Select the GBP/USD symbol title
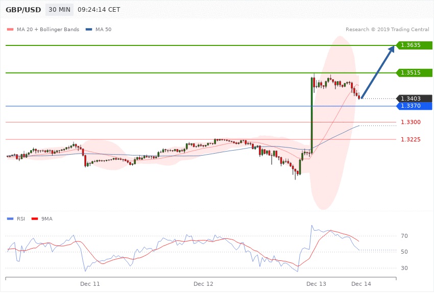The image size is (434, 294). [x=23, y=10]
